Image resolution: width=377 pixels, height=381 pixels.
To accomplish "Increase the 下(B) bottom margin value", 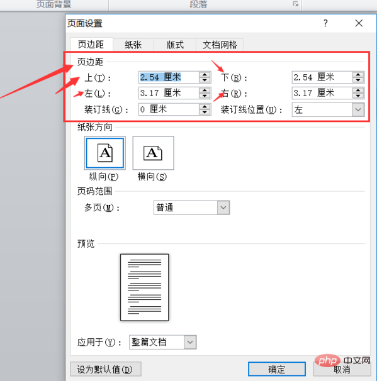I will point(358,75).
